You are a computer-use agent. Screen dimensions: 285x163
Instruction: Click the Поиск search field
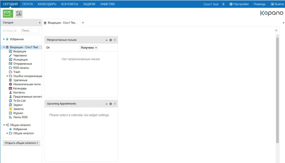point(30,31)
